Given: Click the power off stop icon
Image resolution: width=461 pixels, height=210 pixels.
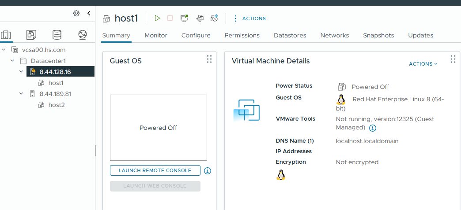Looking at the screenshot, I should (x=170, y=18).
